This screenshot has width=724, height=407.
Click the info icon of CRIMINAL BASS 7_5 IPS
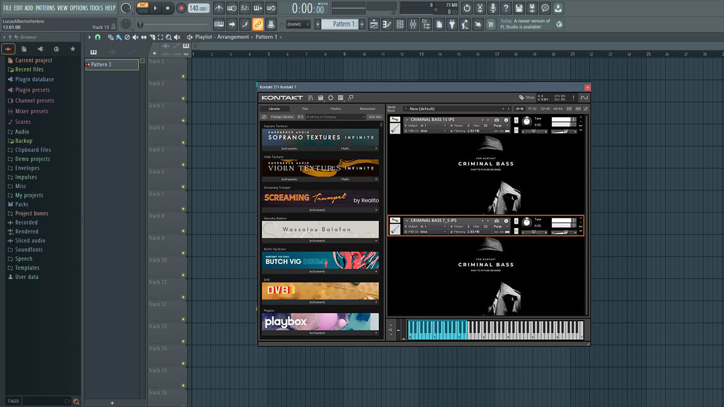click(506, 220)
